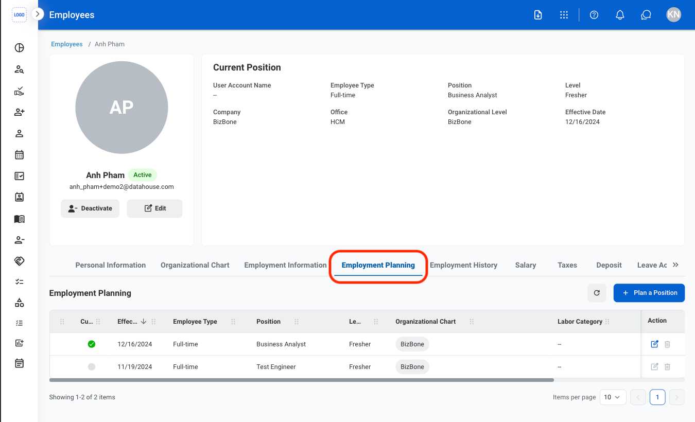Click the dashboard pie chart sidebar icon
The height and width of the screenshot is (422, 695).
[x=19, y=48]
